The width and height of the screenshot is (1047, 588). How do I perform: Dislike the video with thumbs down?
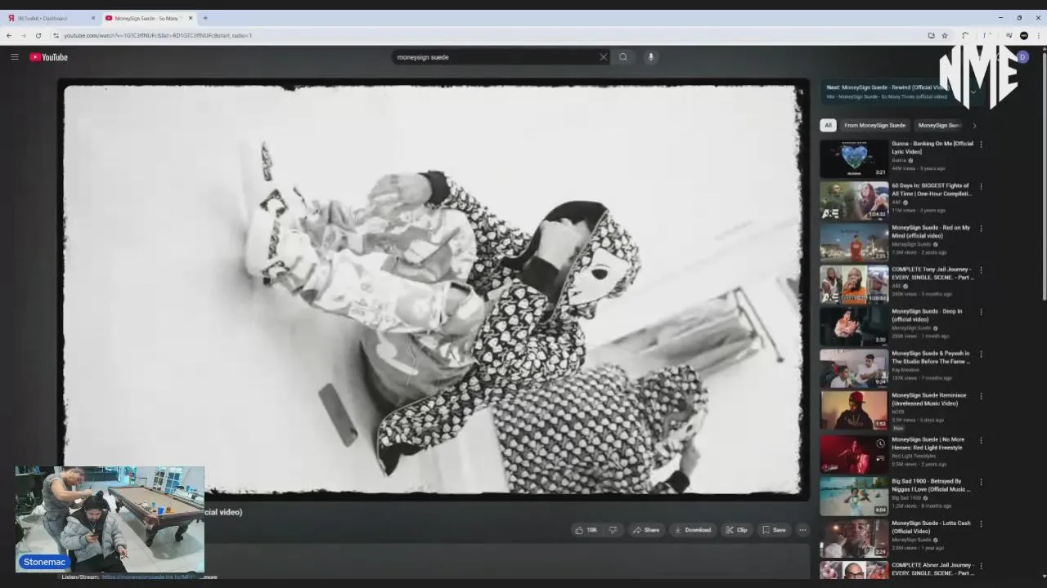613,530
